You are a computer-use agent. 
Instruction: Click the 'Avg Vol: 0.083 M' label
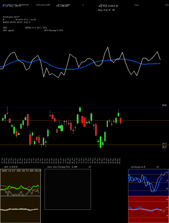pos(108,6)
